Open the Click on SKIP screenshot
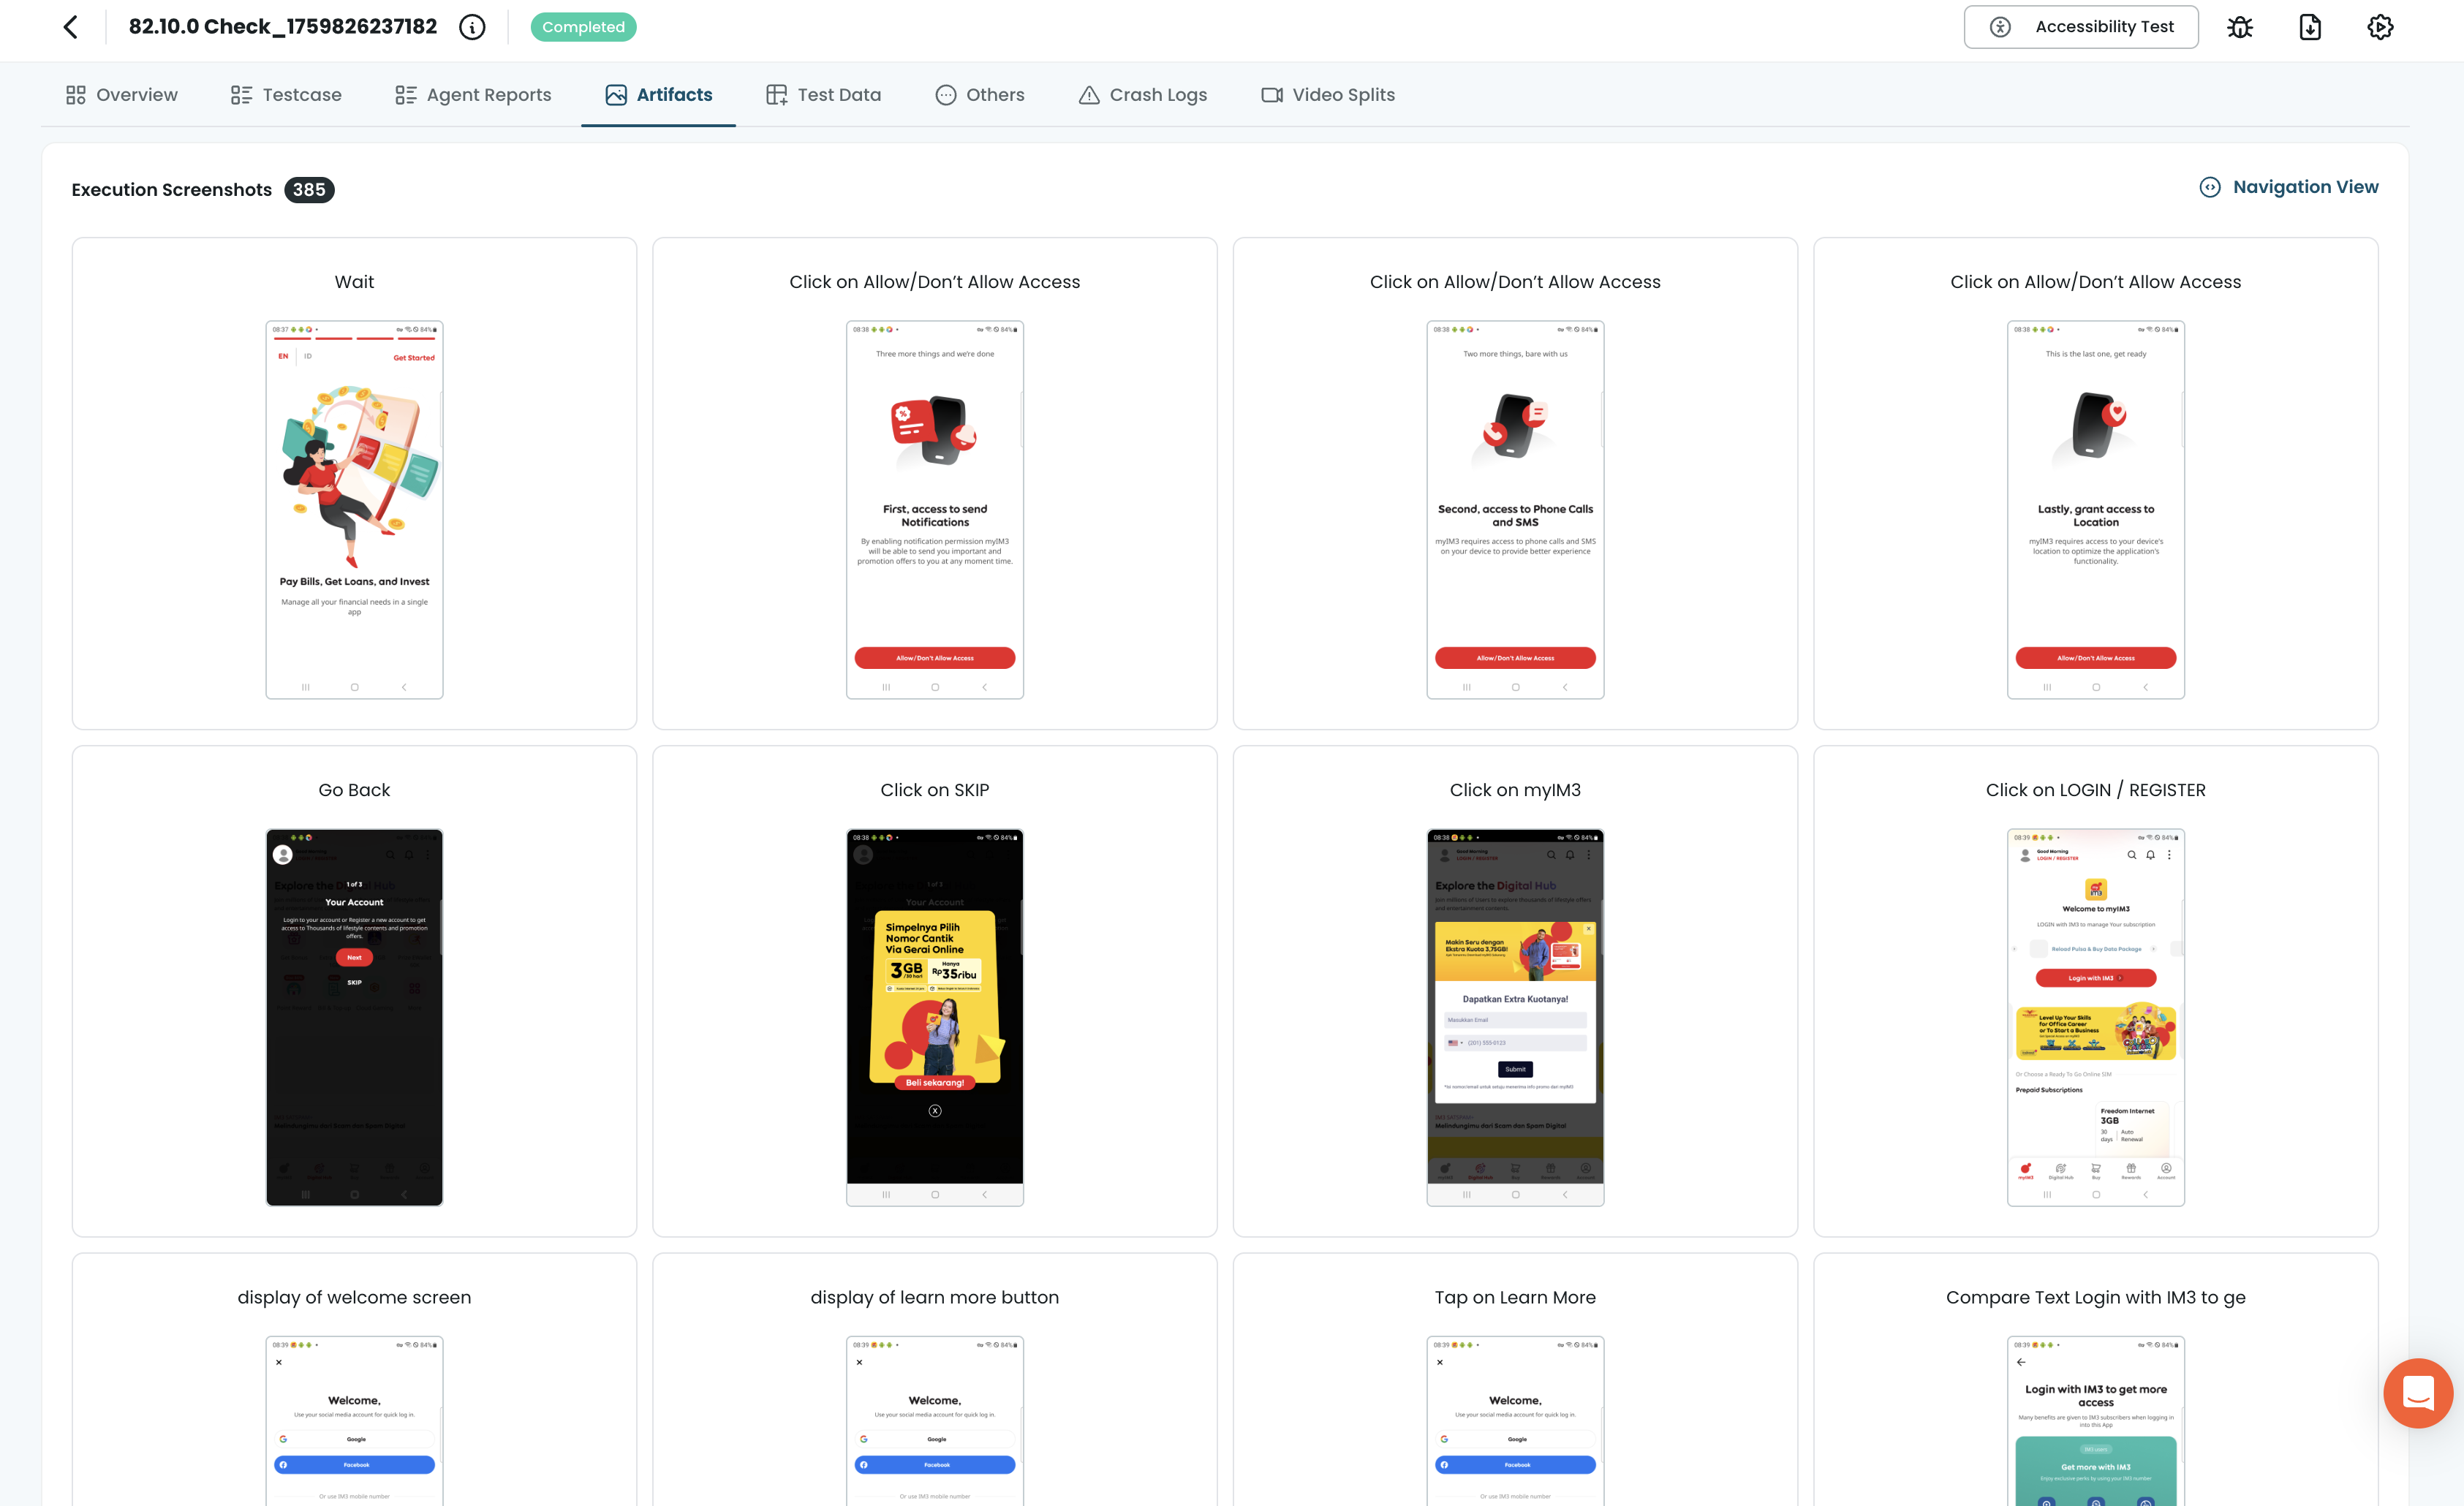The image size is (2464, 1506). pos(934,1016)
